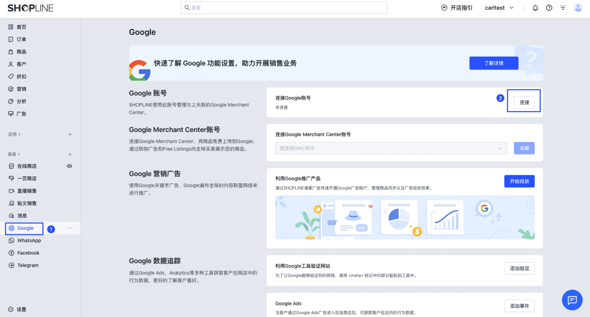Open Google channel more options ellipsis
The width and height of the screenshot is (590, 317).
coord(70,228)
